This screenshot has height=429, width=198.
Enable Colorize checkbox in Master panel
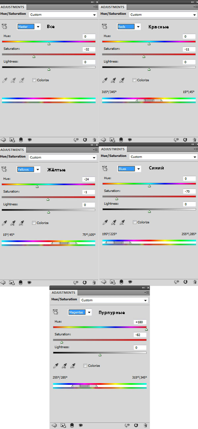(x=34, y=80)
